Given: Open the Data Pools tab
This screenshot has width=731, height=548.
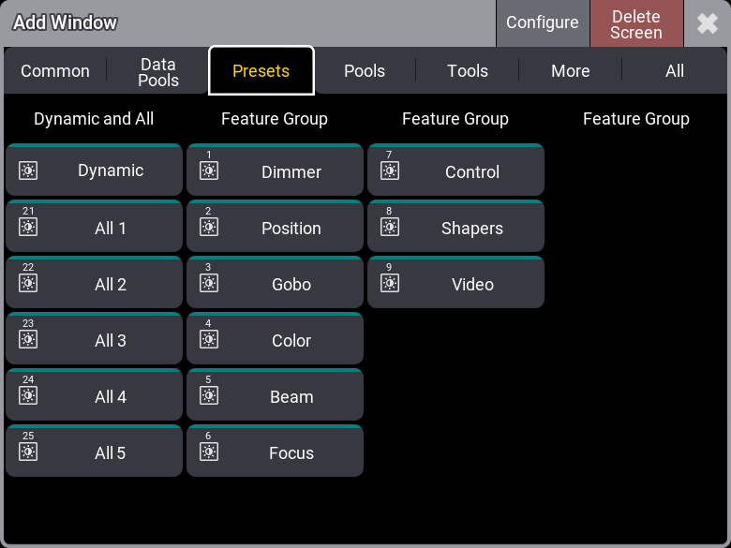Looking at the screenshot, I should [x=158, y=71].
